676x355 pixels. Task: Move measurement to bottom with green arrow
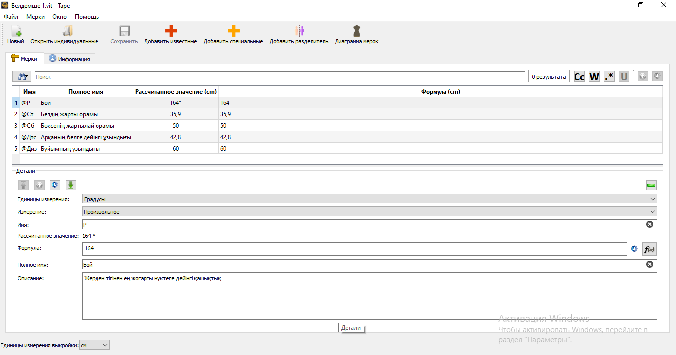(x=71, y=185)
